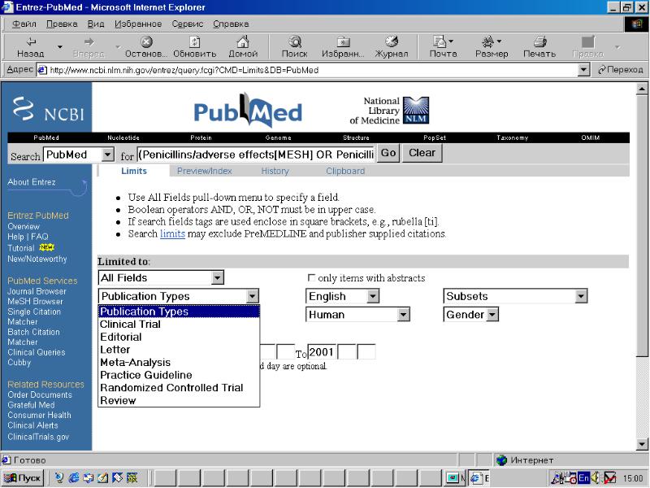Image resolution: width=650 pixels, height=488 pixels.
Task: Switch to the History tab
Action: click(275, 171)
